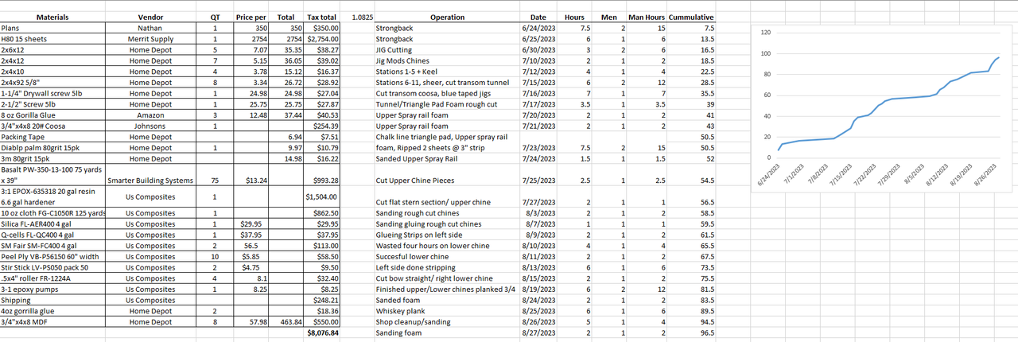The height and width of the screenshot is (342, 1018).
Task: Click the $2,754.00 tax total cell
Action: pos(323,38)
